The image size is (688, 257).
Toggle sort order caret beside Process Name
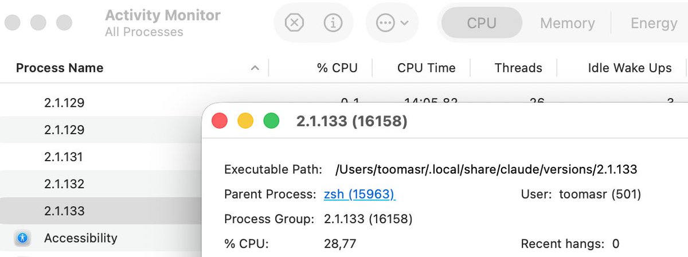(255, 68)
